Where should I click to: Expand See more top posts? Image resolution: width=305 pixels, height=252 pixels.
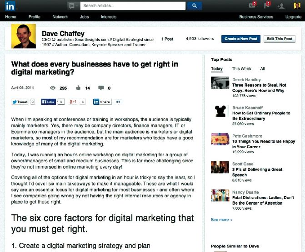click(x=221, y=220)
